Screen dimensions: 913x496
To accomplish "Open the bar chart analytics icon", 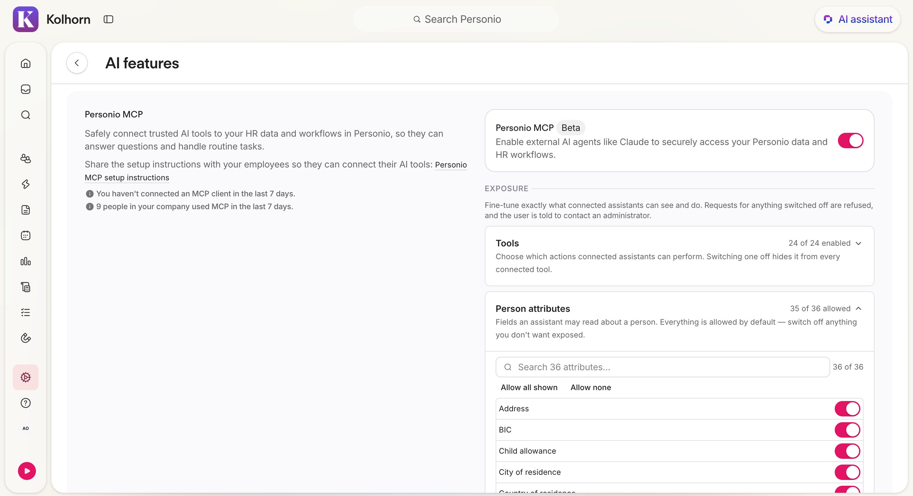I will pos(26,261).
